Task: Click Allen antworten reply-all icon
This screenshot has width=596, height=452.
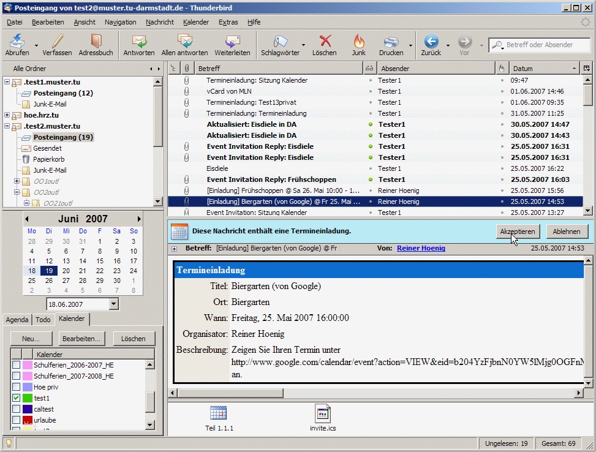Action: pyautogui.click(x=185, y=45)
